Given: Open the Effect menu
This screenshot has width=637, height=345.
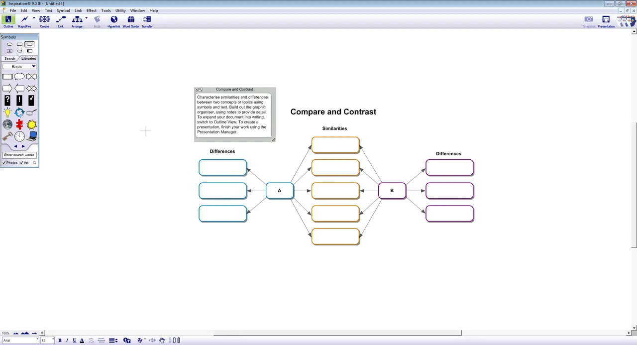Looking at the screenshot, I should (x=92, y=10).
